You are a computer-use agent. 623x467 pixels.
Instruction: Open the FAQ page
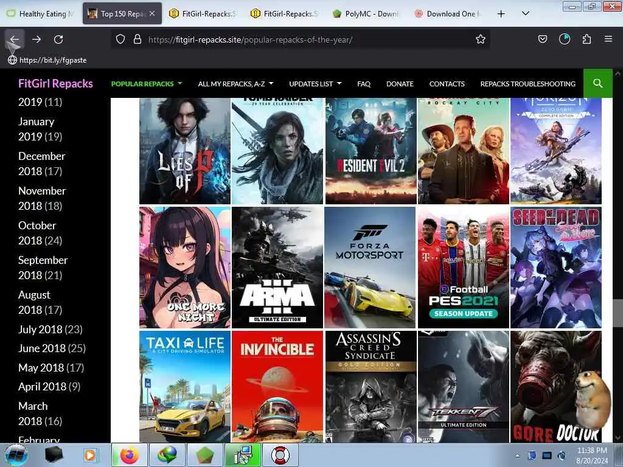pos(364,84)
